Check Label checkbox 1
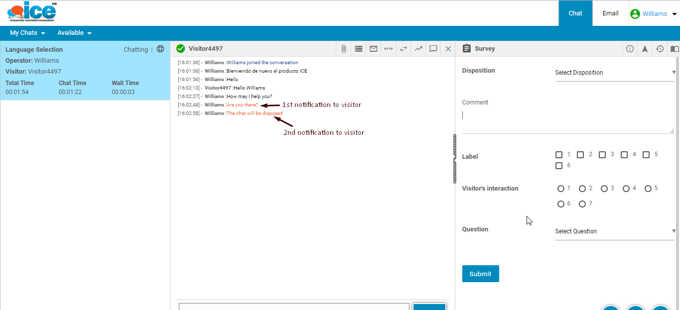 (x=559, y=155)
